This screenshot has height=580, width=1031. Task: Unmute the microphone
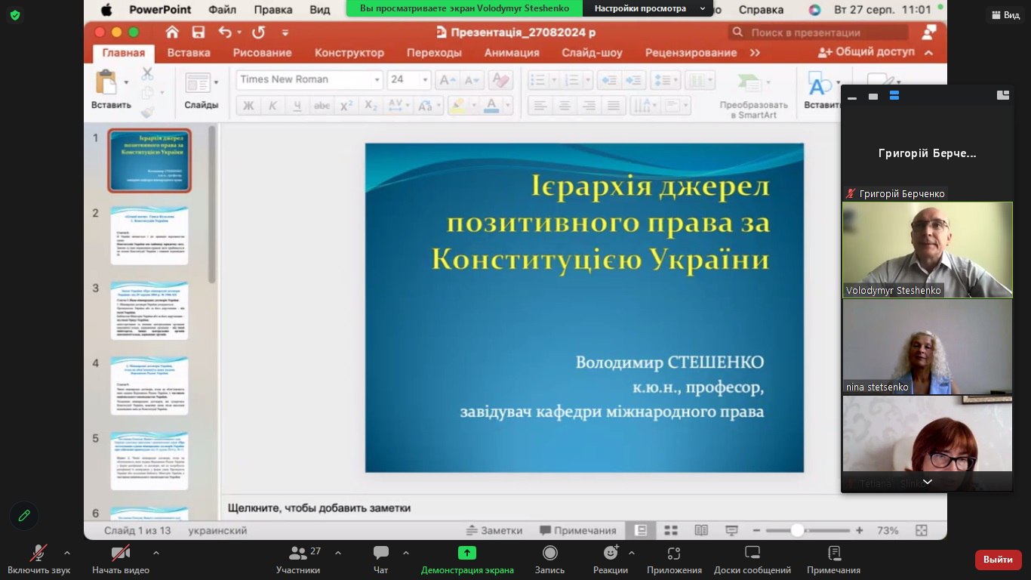click(x=38, y=554)
